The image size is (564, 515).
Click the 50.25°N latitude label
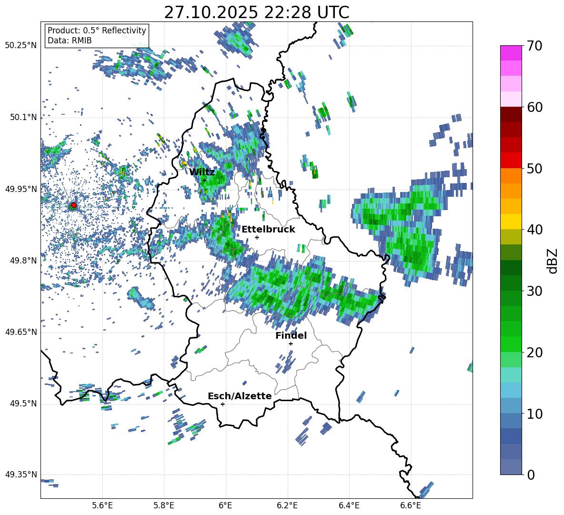[21, 46]
